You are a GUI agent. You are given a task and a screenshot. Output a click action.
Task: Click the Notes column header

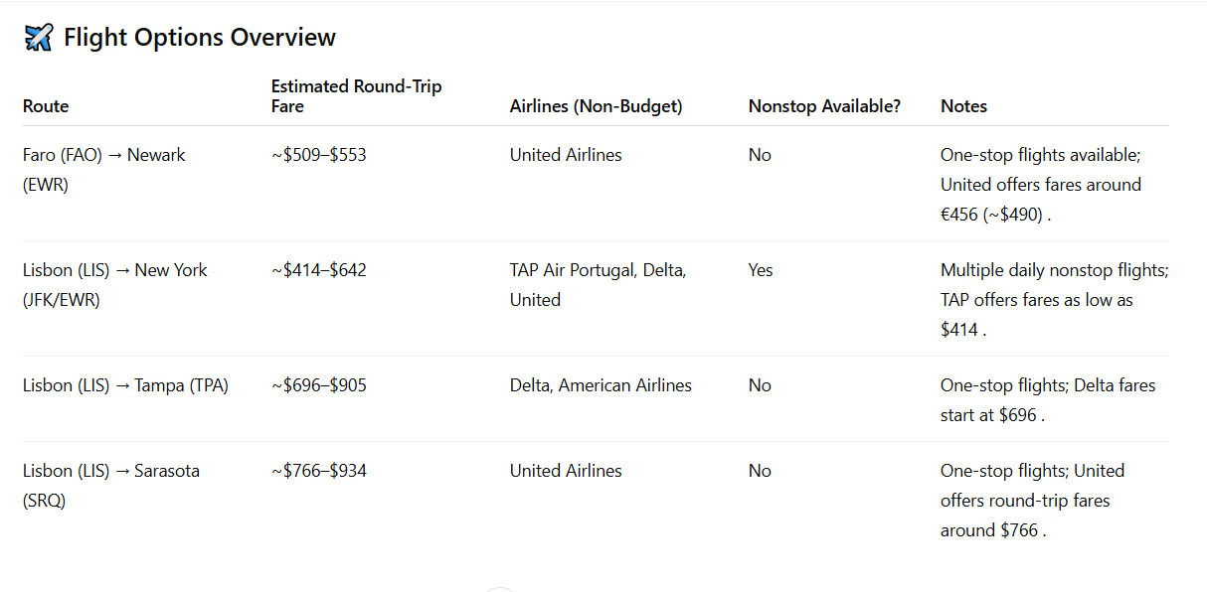click(963, 106)
